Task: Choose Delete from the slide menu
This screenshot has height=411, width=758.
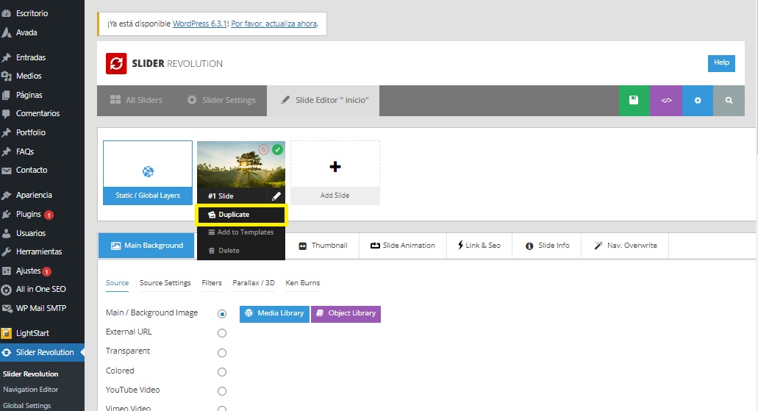Action: 229,251
